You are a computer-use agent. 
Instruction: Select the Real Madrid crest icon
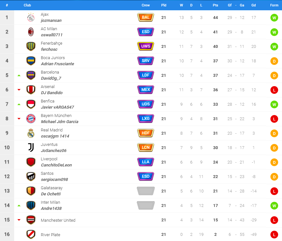(x=31, y=133)
